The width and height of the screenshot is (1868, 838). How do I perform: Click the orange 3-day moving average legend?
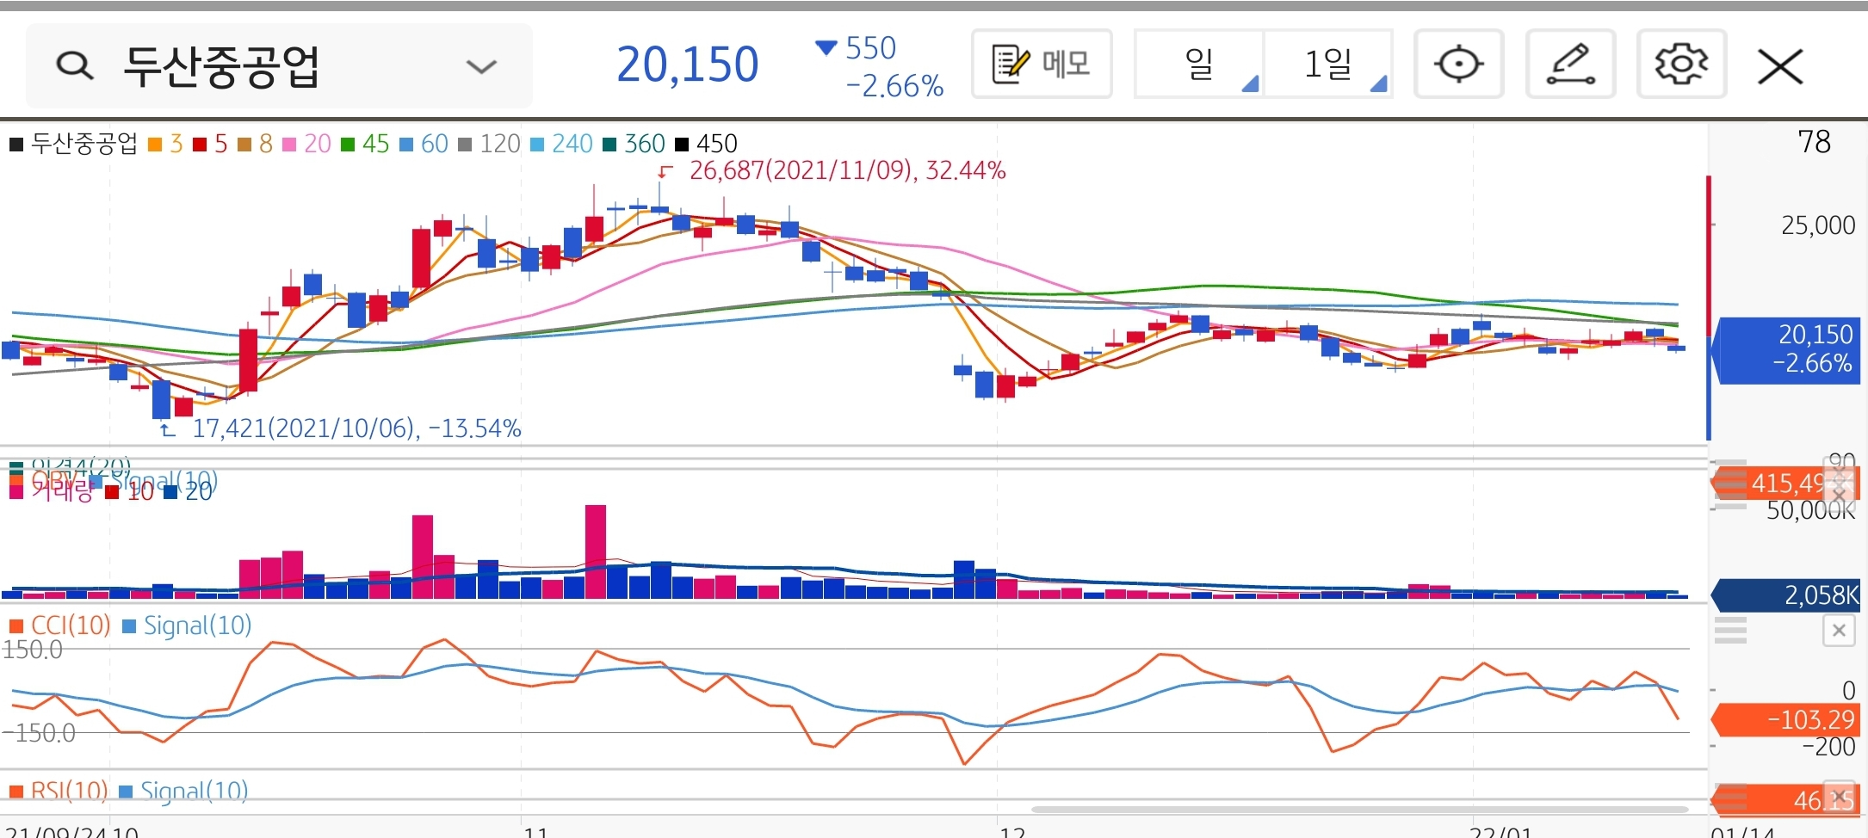(x=165, y=144)
